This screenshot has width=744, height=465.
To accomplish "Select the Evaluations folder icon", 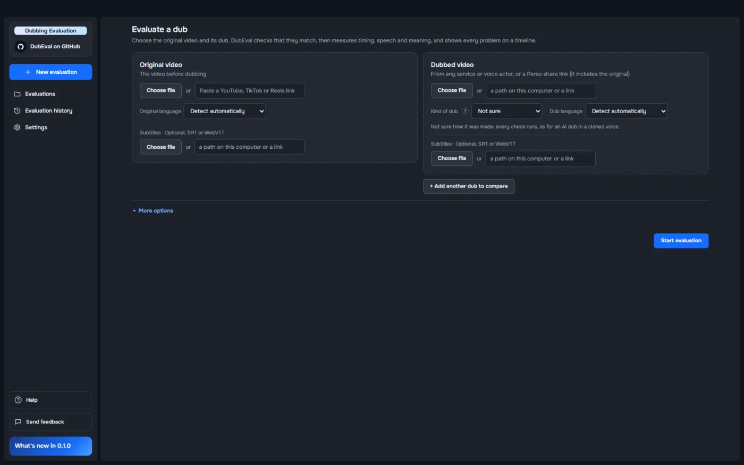I will 17,94.
